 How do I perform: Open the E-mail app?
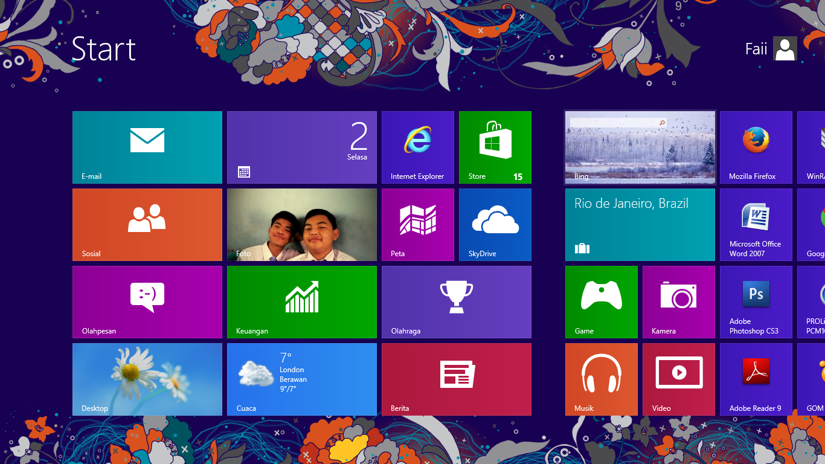pos(147,147)
